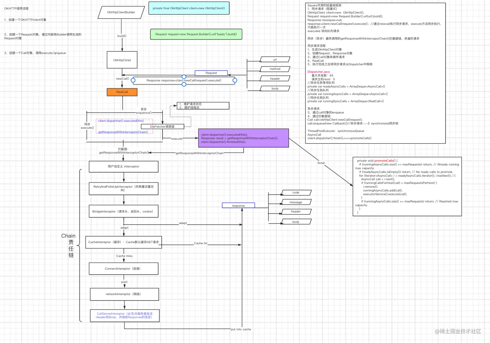Select the 用户自定义 interceptor box
Image resolution: width=490 pixels, height=343 pixels.
coord(124,167)
